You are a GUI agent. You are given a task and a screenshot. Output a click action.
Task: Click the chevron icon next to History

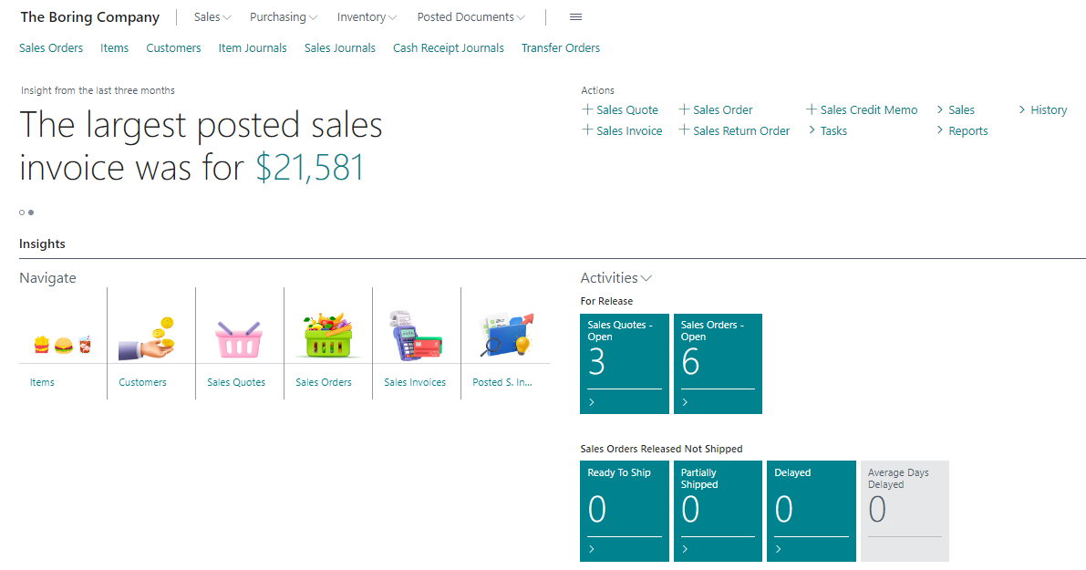[1022, 109]
